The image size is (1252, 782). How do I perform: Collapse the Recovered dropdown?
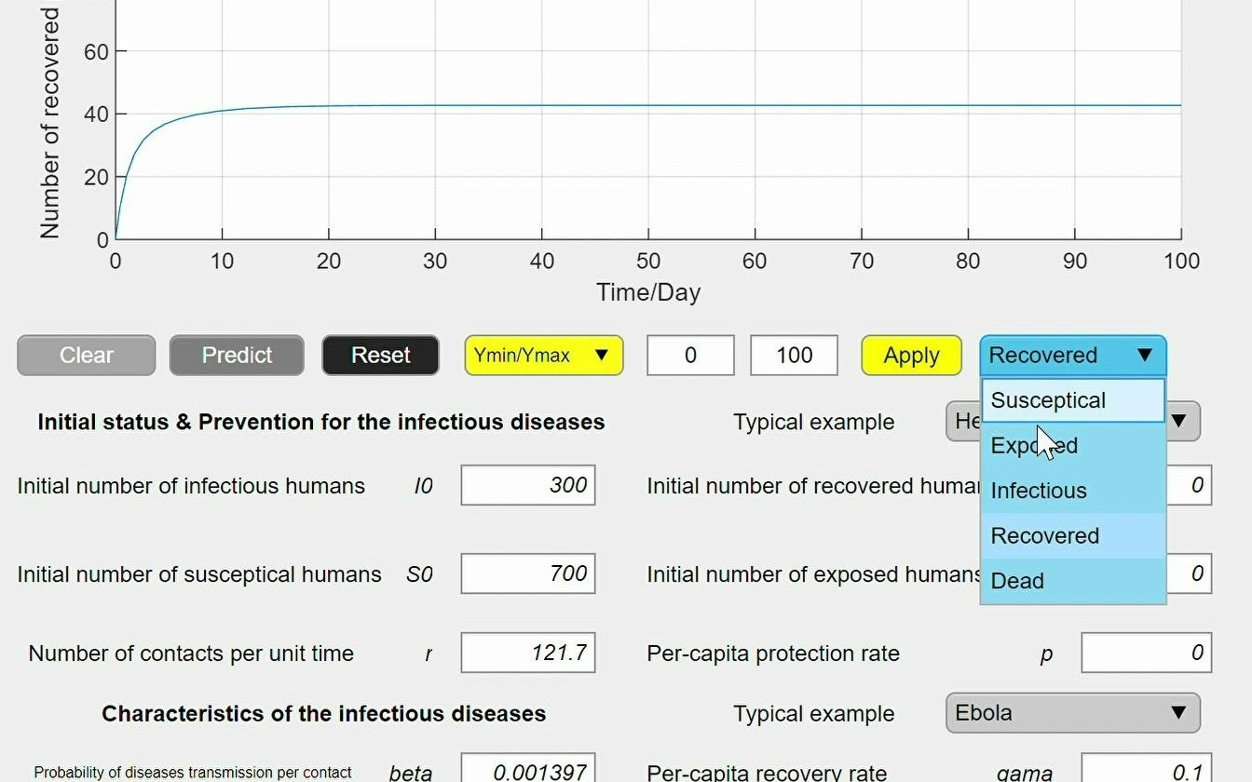click(1072, 356)
